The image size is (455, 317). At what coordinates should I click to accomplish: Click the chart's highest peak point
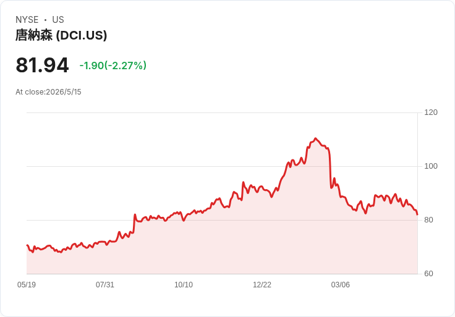315,138
